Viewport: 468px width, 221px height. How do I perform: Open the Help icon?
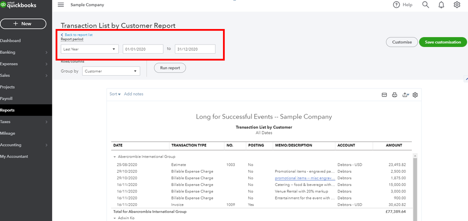[x=396, y=5]
